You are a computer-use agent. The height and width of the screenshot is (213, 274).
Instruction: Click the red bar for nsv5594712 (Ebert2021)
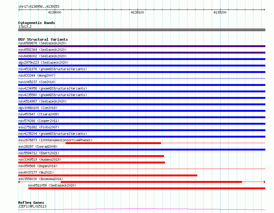click(x=91, y=156)
